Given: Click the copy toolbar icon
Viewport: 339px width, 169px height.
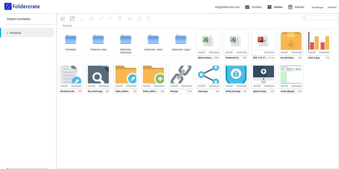Looking at the screenshot, I should pyautogui.click(x=139, y=19).
